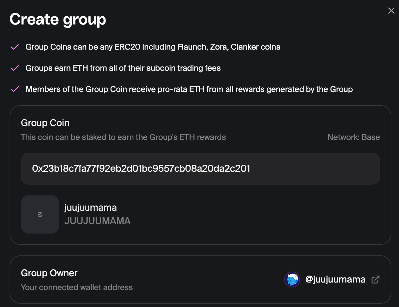Click the checkmark beside the subcoin trading fees bullet
The height and width of the screenshot is (307, 399).
(x=15, y=68)
